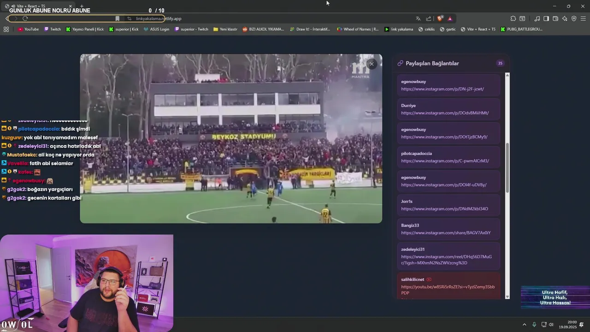The height and width of the screenshot is (332, 590).
Task: Open the Brave wallet icon
Action: [x=555, y=18]
